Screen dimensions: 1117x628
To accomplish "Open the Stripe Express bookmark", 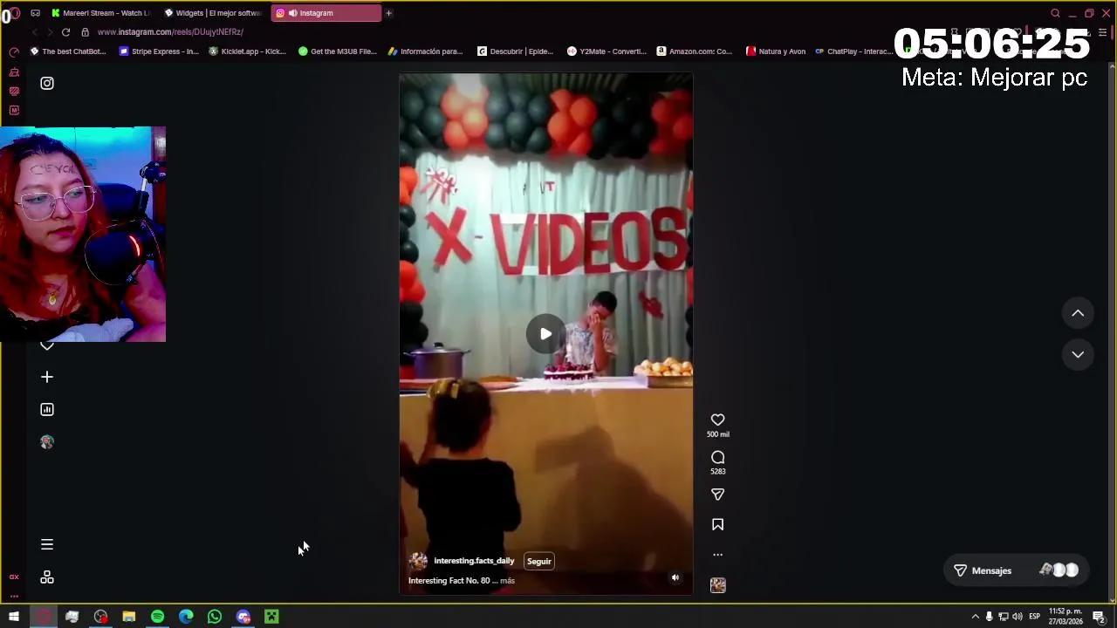I will pyautogui.click(x=159, y=51).
